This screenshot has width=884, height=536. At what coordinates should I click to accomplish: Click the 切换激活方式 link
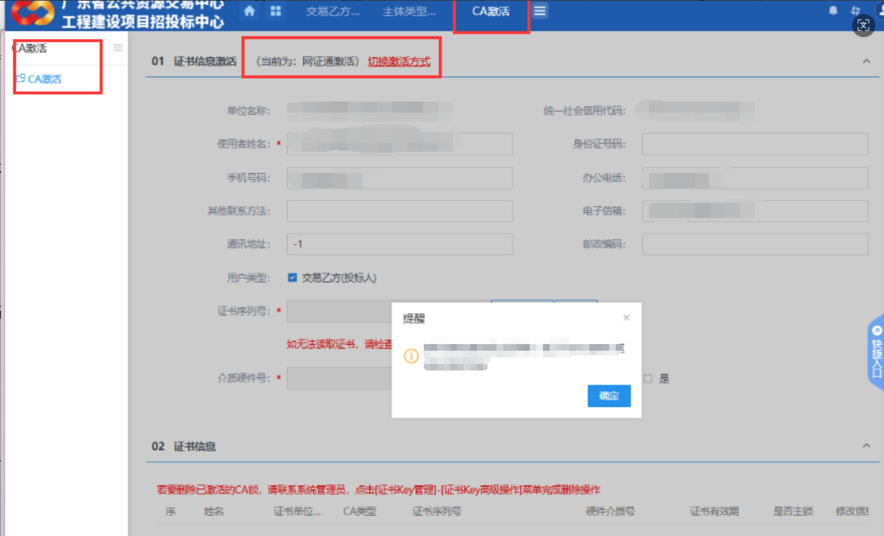pos(399,62)
